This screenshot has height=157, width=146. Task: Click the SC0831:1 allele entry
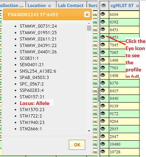point(29,58)
